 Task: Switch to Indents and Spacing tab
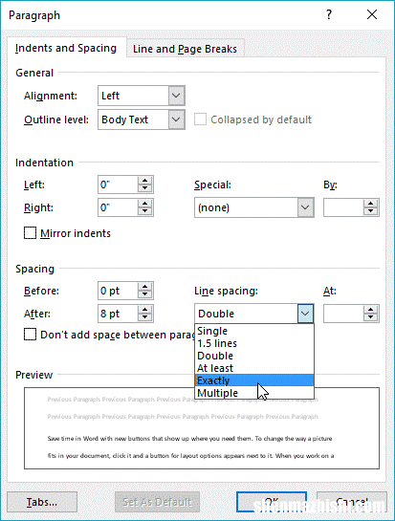click(x=66, y=48)
